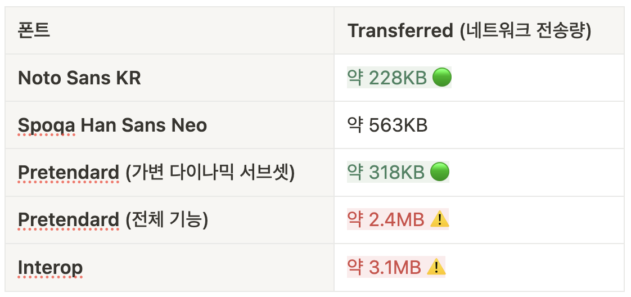
Task: Click the word Transferred in header
Action: [x=400, y=30]
